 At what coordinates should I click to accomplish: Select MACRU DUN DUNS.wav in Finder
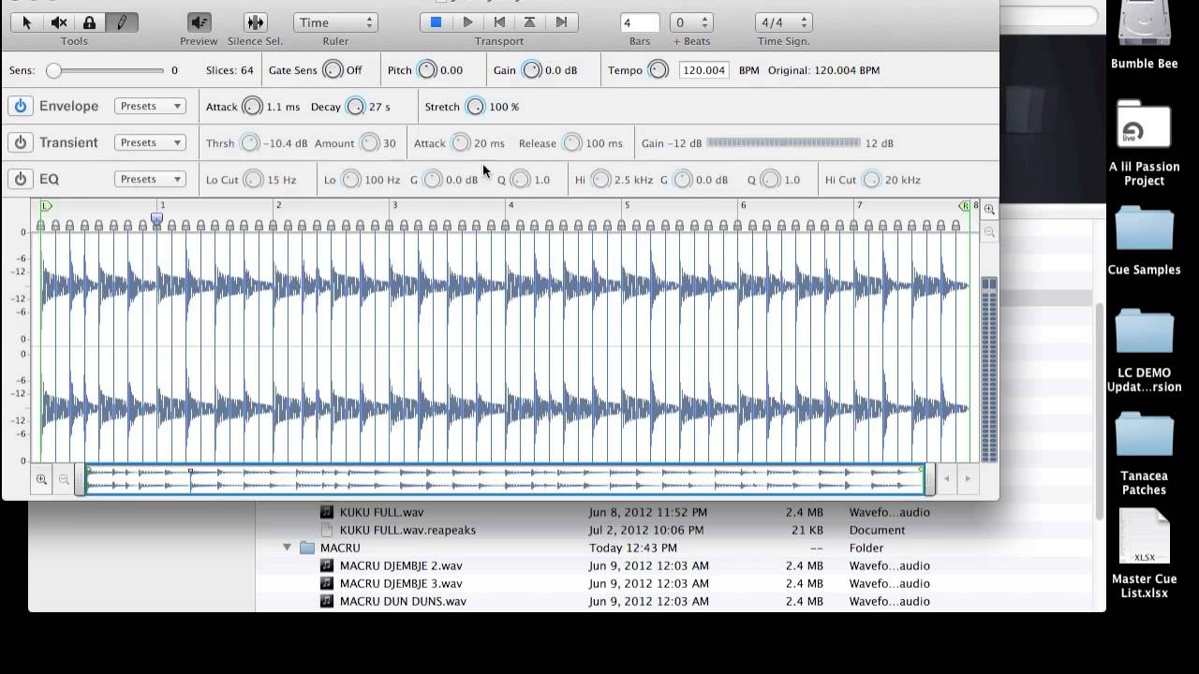(x=403, y=601)
